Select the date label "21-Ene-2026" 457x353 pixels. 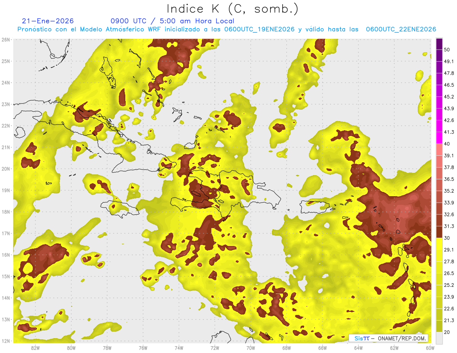coord(48,21)
